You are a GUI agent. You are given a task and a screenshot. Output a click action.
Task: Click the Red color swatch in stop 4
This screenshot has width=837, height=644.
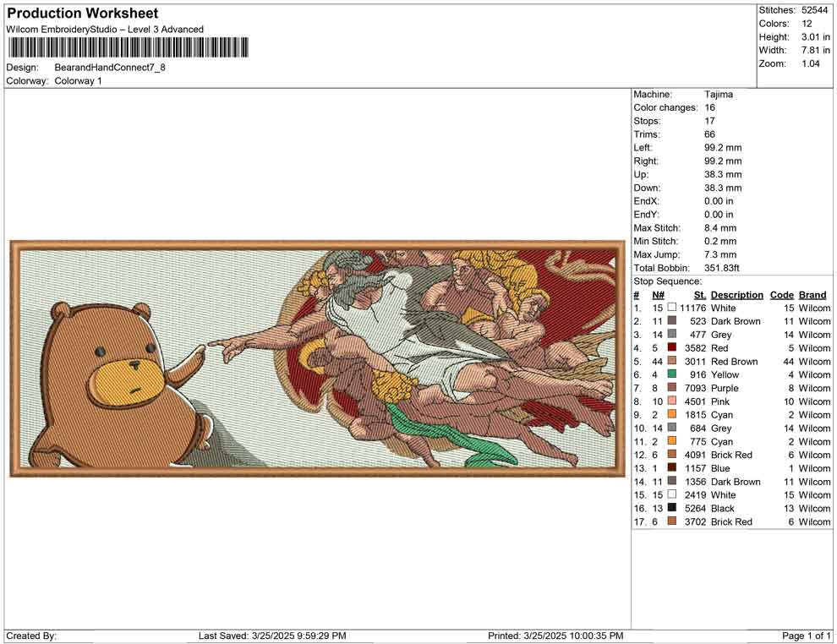[x=671, y=347]
